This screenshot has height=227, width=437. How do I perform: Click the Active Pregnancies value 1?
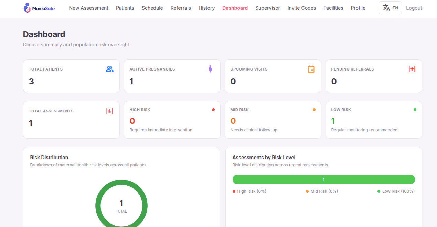coord(131,82)
